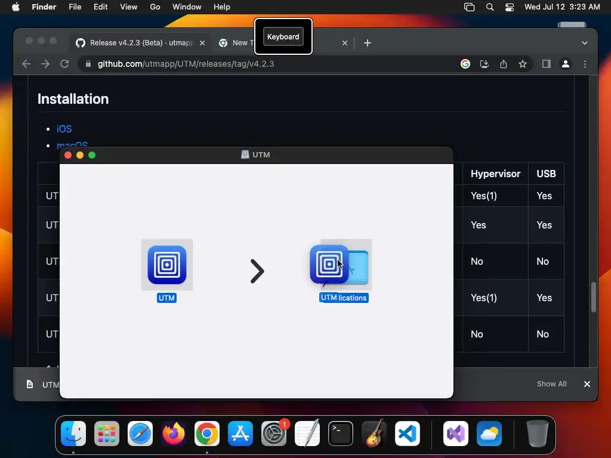Screen dimensions: 611x458
Task: Click the install app icon in address bar
Action: tap(485, 64)
